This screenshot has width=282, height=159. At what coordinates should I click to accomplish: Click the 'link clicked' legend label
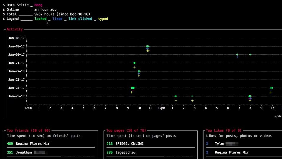[80, 19]
